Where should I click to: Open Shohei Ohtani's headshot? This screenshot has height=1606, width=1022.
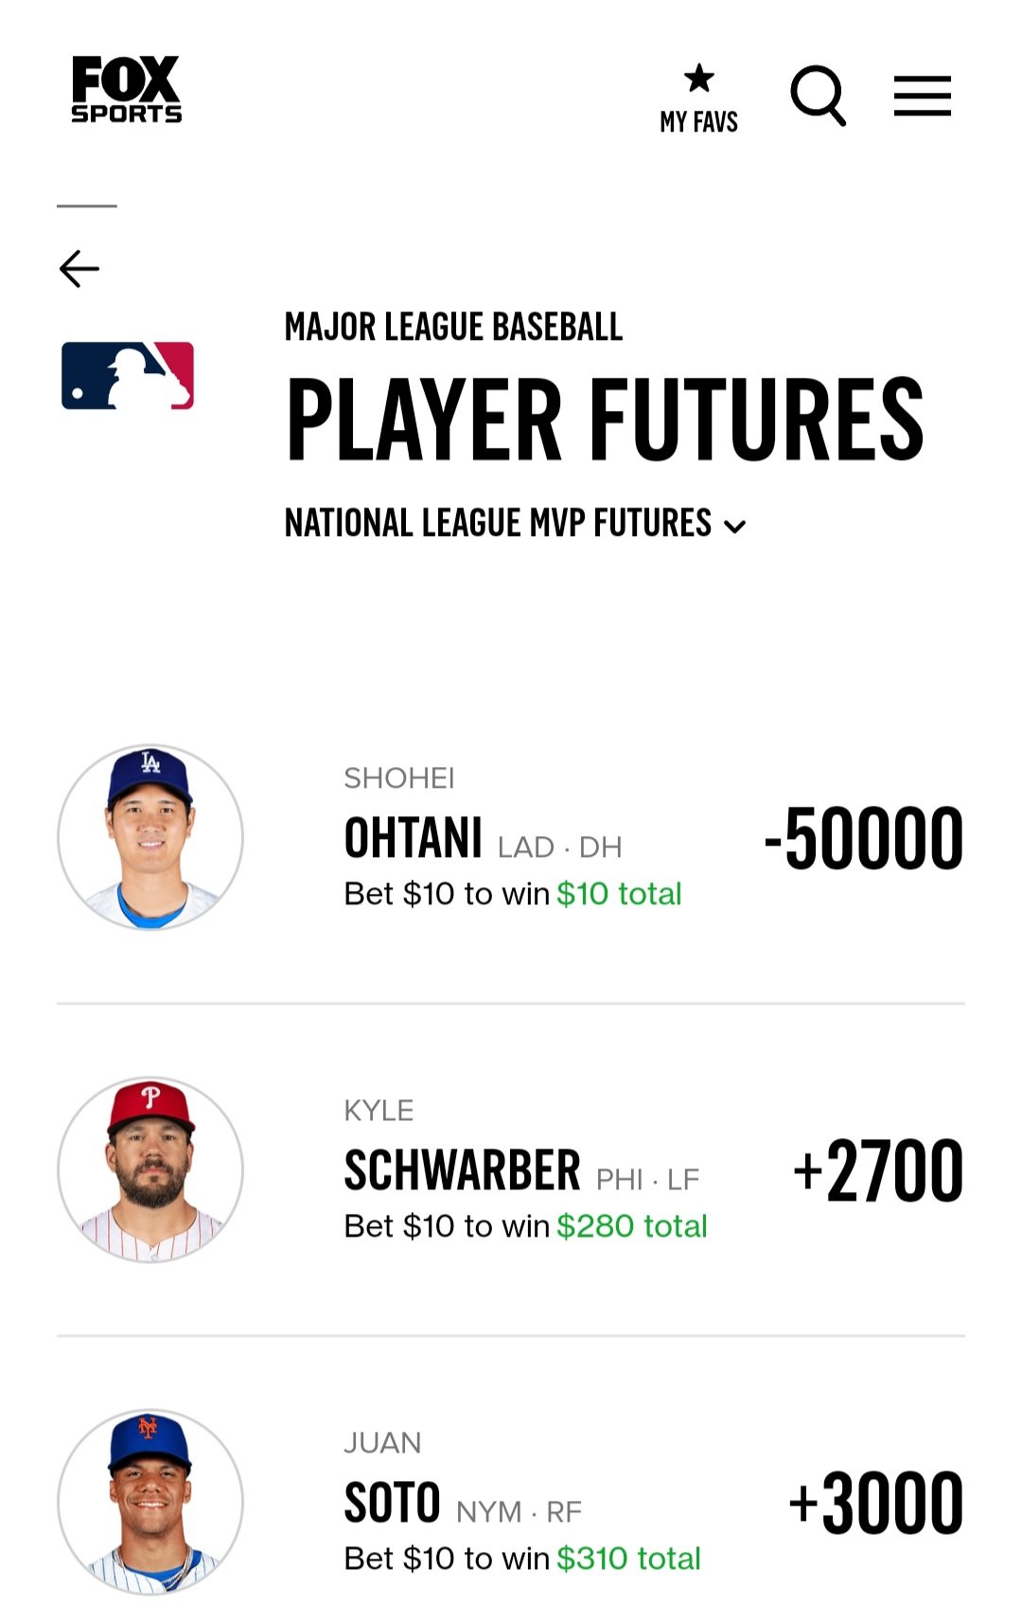pyautogui.click(x=150, y=837)
